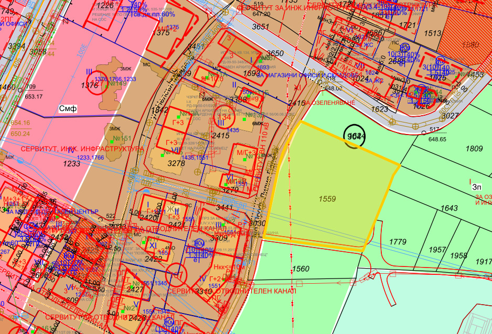The width and height of the screenshot is (492, 334).
Task: Click the blue circled Км symbol near 3309
Action: (199, 243)
